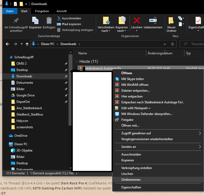Viewport: 204px width, 195px height.
Task: Click An Schnellzugriff anheften pin icon
Action: 16,20
